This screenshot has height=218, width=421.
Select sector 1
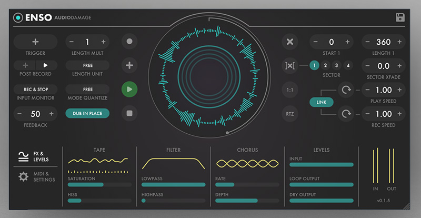click(314, 65)
